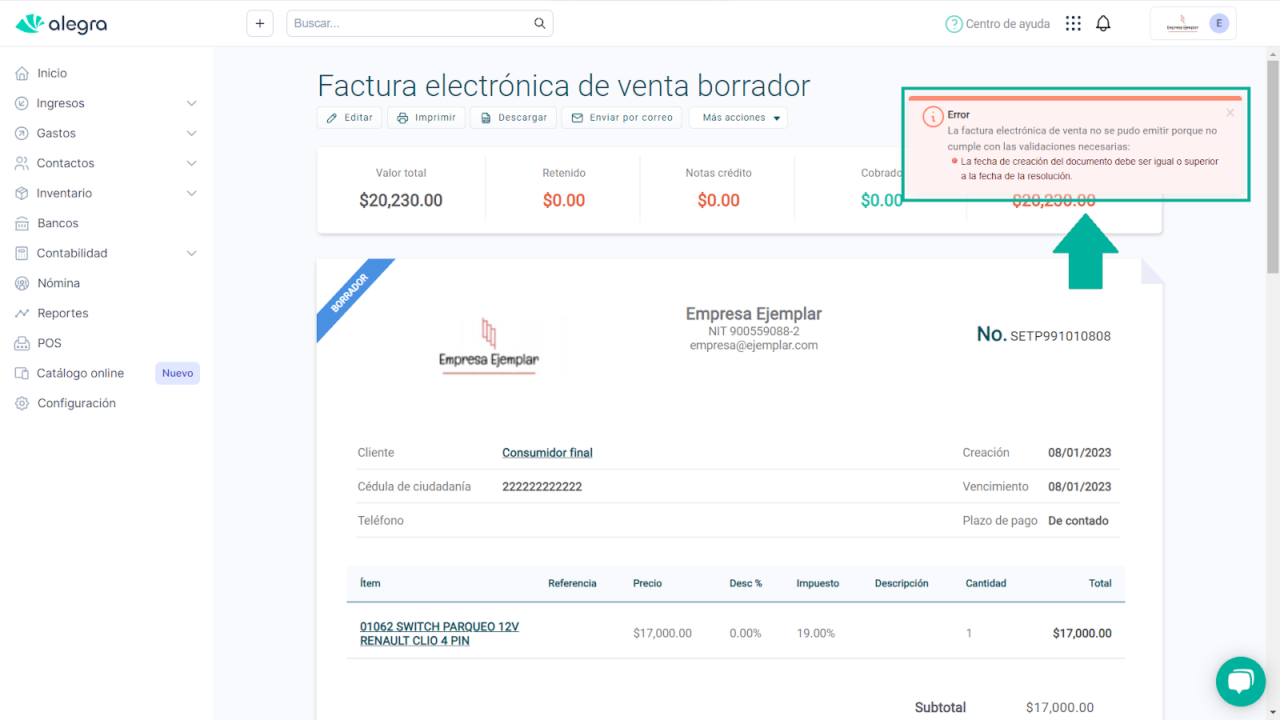Image resolution: width=1280 pixels, height=720 pixels.
Task: Open the apps grid icon
Action: 1074,23
